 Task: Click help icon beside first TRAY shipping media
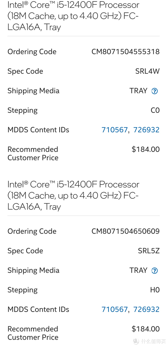pos(154,91)
